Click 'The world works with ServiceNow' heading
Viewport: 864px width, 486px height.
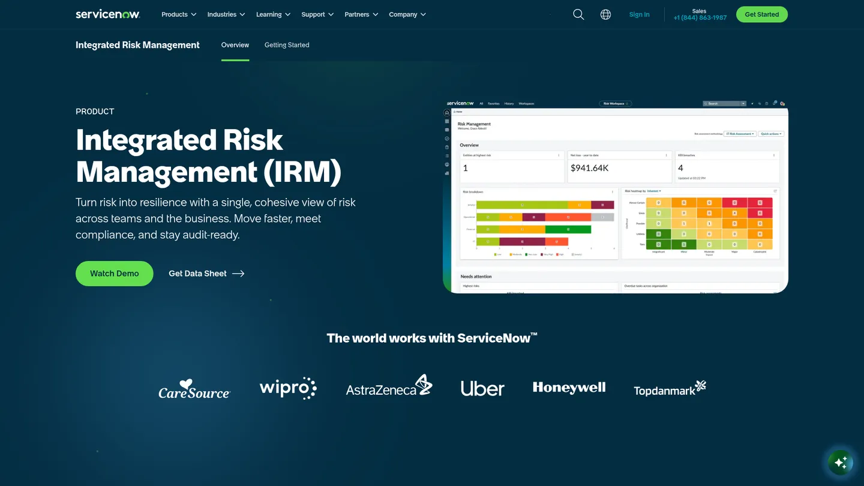[x=432, y=338]
